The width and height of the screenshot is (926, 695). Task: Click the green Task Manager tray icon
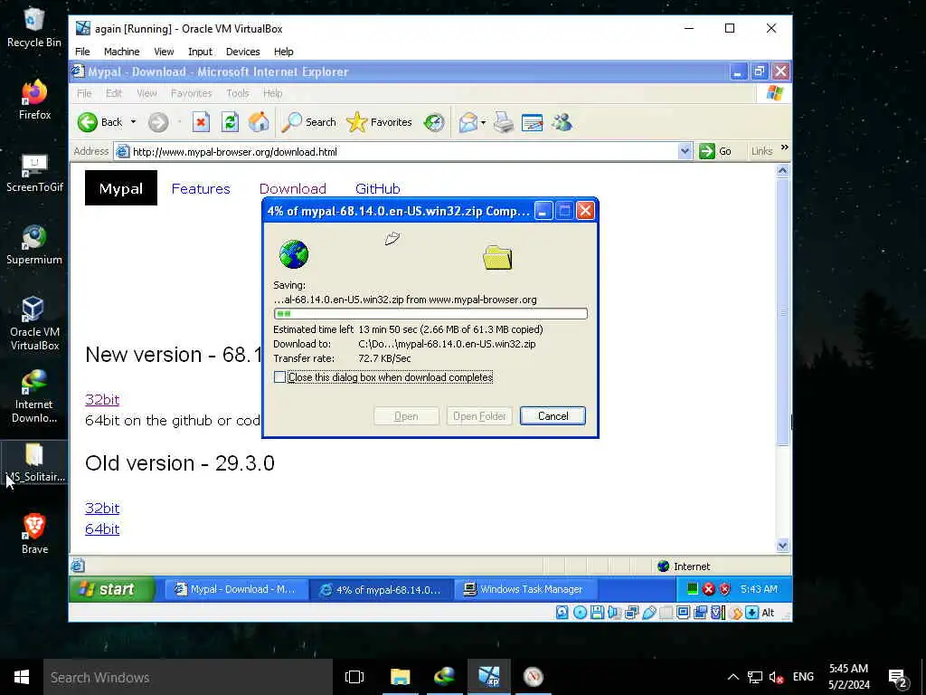coord(692,588)
